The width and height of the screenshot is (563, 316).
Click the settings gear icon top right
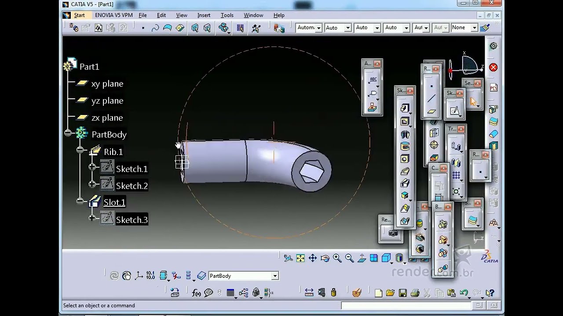coord(493,46)
